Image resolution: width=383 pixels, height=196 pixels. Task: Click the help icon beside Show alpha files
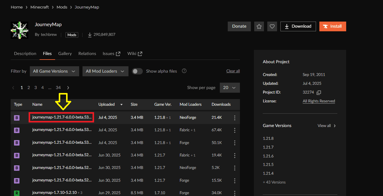184,71
